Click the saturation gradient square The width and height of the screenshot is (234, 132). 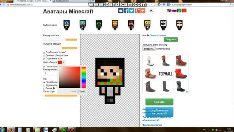pos(70,77)
